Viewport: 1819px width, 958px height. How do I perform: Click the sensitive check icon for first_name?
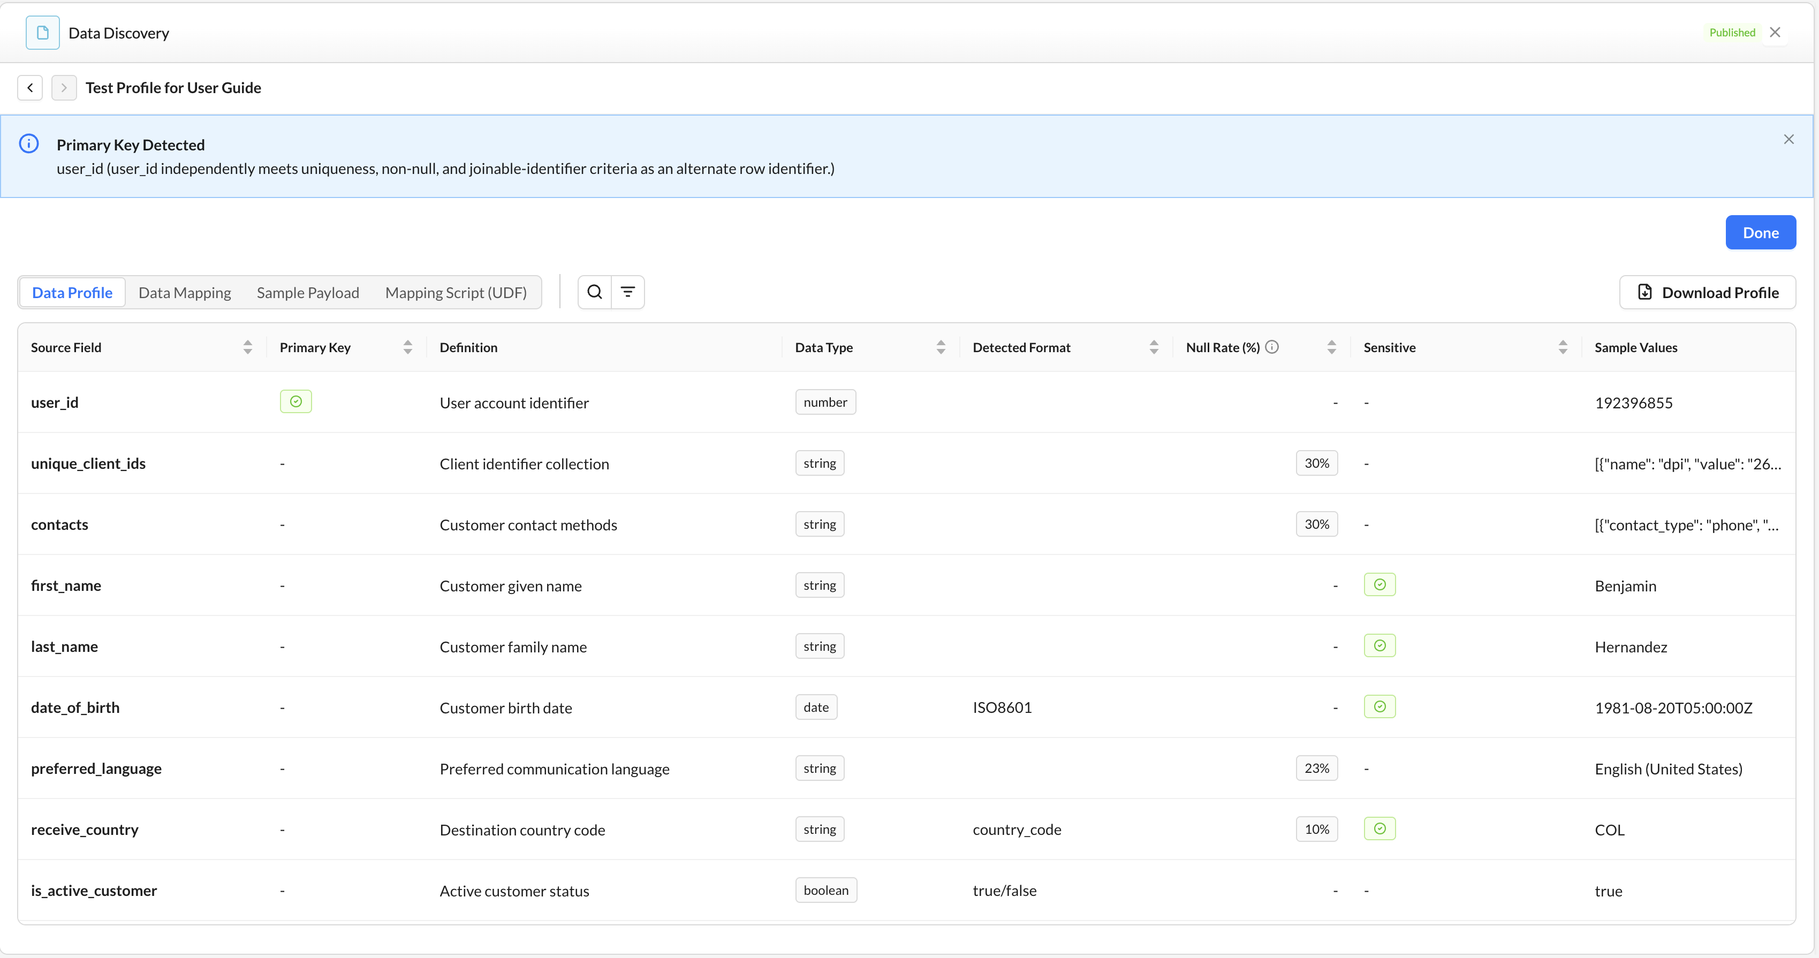click(x=1380, y=584)
